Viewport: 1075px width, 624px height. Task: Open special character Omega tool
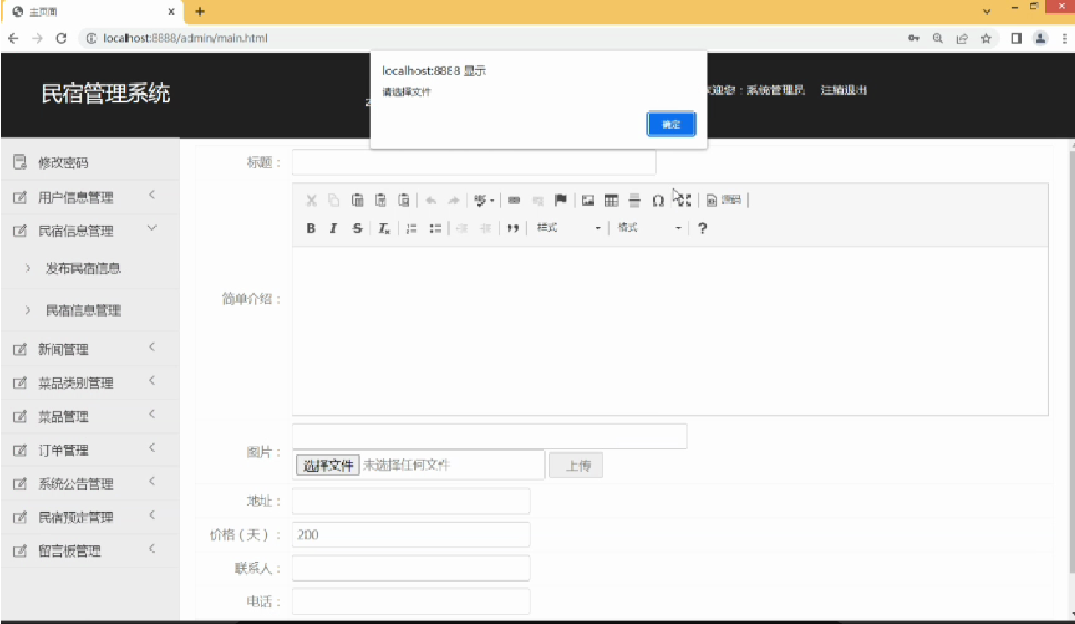658,201
